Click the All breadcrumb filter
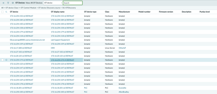The image size is (217, 94). click(2, 8)
